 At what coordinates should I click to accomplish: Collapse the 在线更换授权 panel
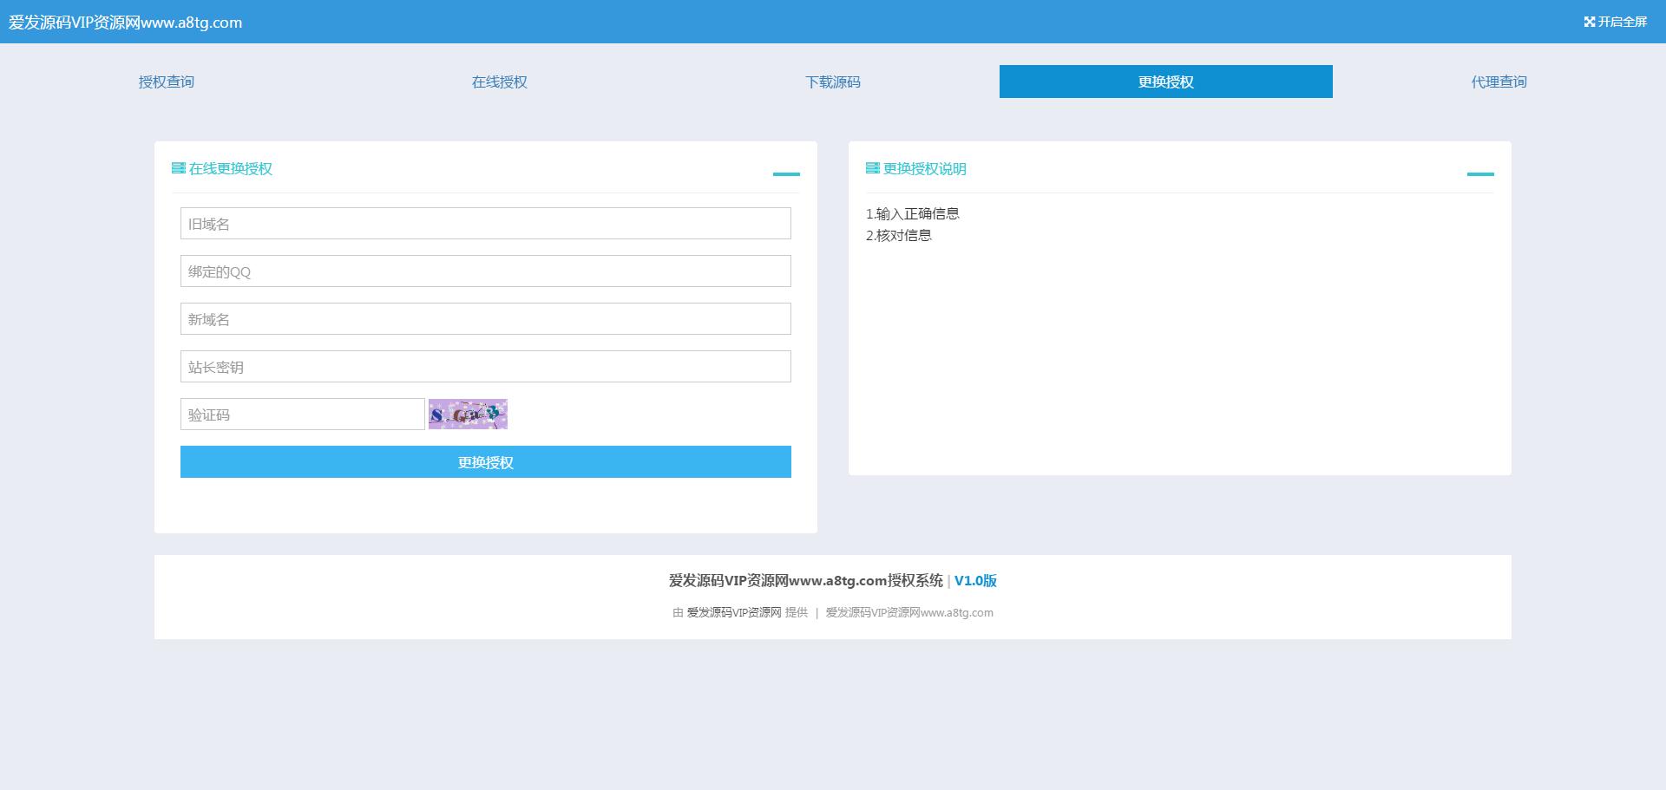pos(786,173)
